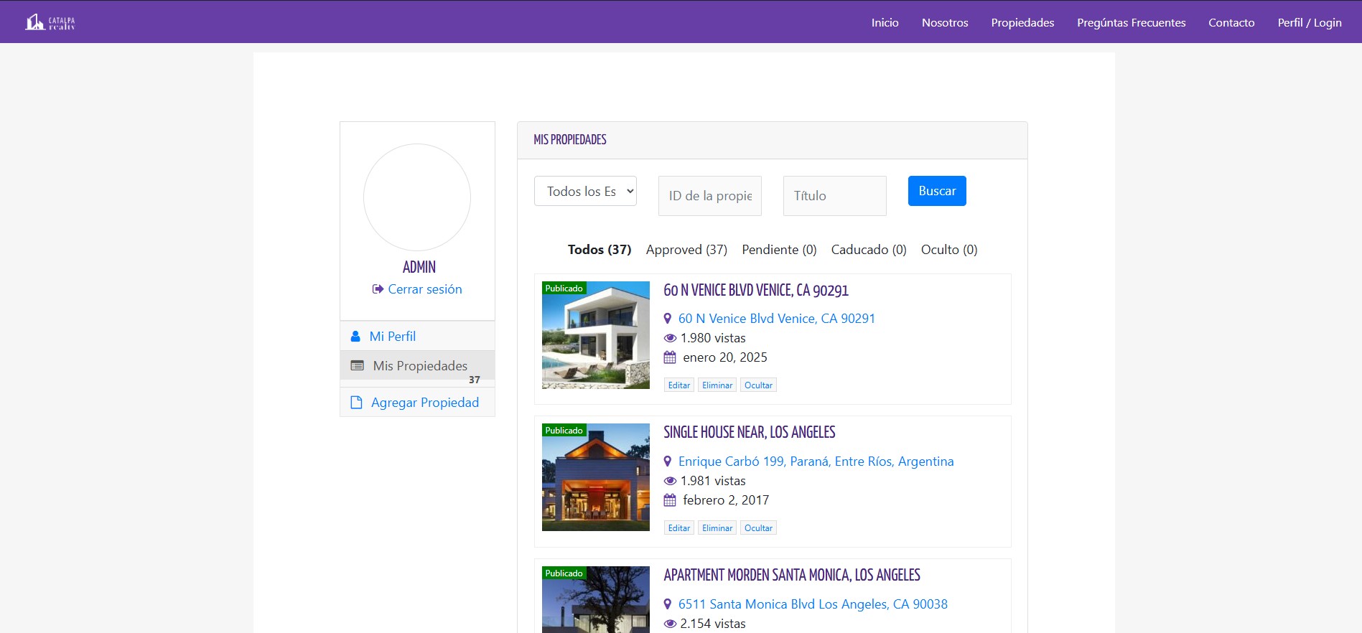The height and width of the screenshot is (633, 1362).
Task: Click map pin icon for 60 N Venice Blvd
Action: tap(668, 319)
